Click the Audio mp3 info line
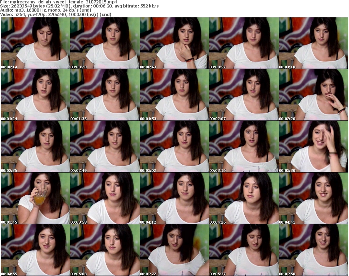Screen dimensions: 349x276 point(46,10)
